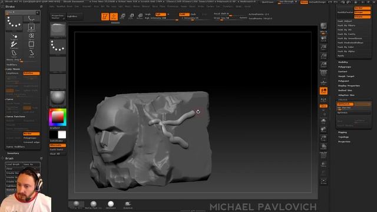Click the BPR render icon on right shelf
This screenshot has width=377, height=212.
click(323, 26)
